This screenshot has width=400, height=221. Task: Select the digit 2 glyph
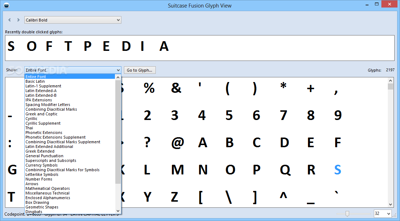point(148,115)
